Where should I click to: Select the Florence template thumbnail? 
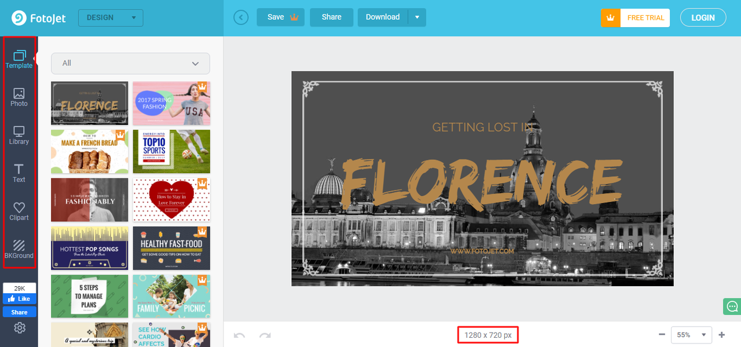(90, 103)
